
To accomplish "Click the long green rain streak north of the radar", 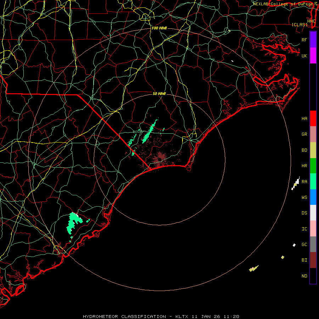I will pyautogui.click(x=150, y=131).
